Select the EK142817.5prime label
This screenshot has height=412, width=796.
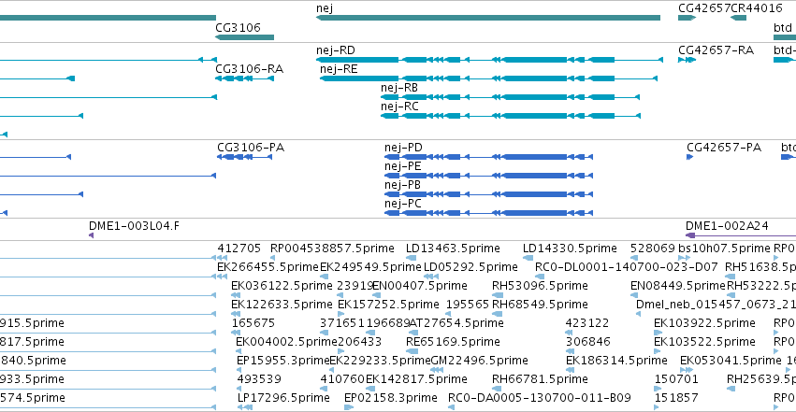tap(416, 379)
